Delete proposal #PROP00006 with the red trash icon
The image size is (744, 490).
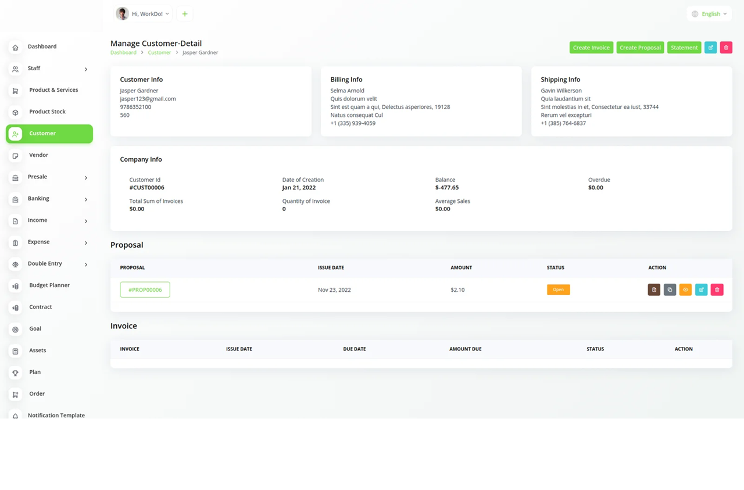717,289
